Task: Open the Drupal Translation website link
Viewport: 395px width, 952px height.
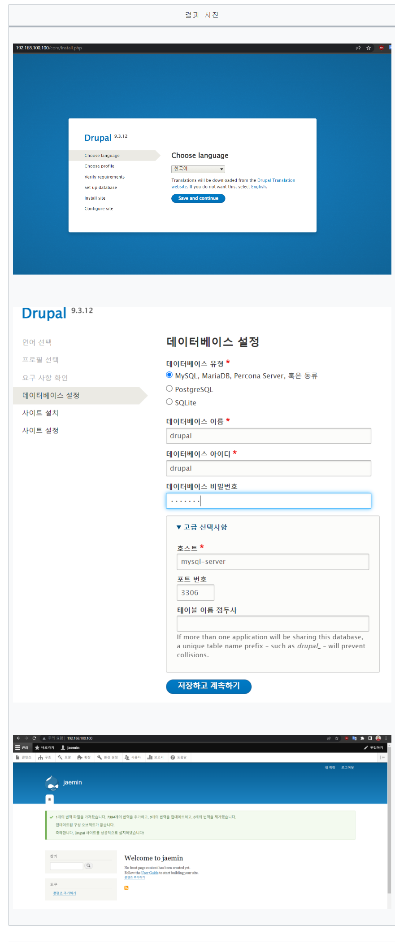Action: tap(276, 180)
